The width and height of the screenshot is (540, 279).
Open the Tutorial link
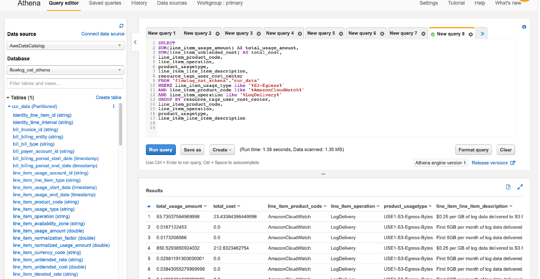[456, 3]
